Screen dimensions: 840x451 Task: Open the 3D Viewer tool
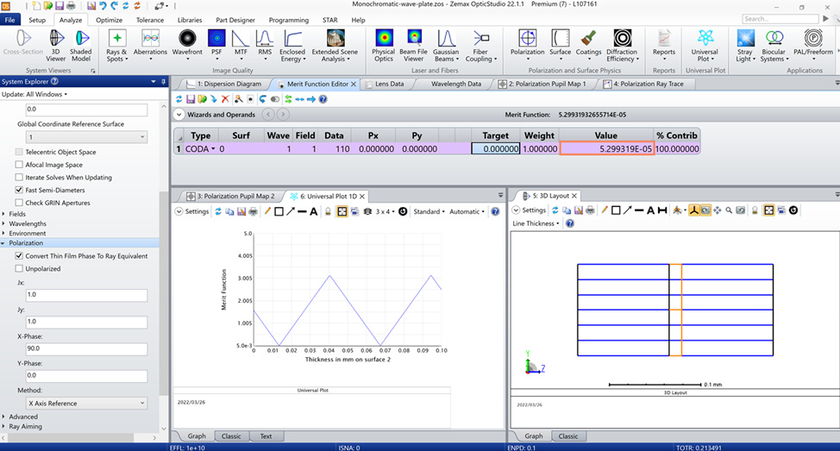(x=56, y=46)
